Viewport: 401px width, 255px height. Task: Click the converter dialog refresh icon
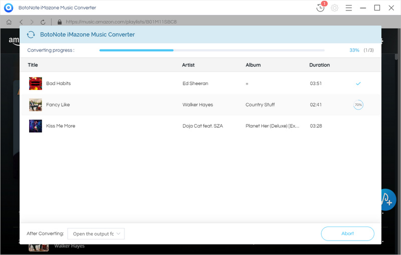(x=31, y=34)
